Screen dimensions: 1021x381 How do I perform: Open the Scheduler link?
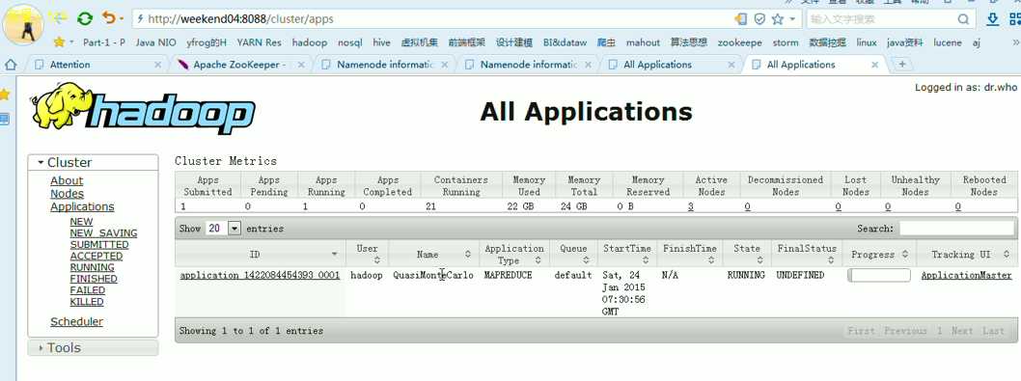(x=77, y=322)
